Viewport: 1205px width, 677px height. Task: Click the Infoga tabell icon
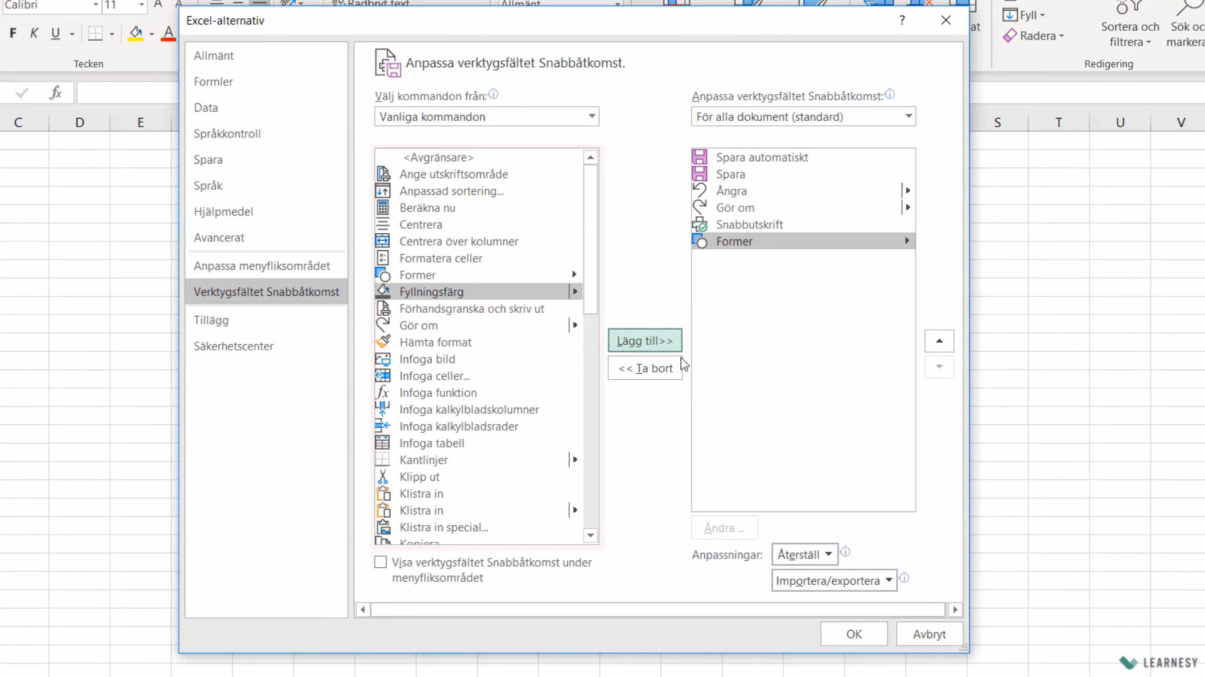383,443
